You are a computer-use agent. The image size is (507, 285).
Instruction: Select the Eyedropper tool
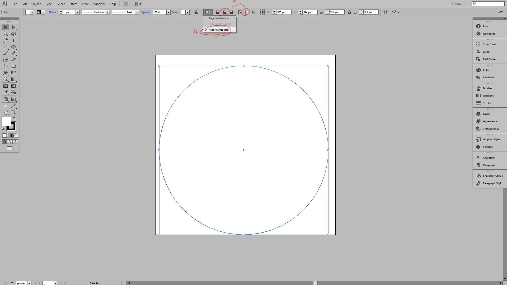coord(5,92)
